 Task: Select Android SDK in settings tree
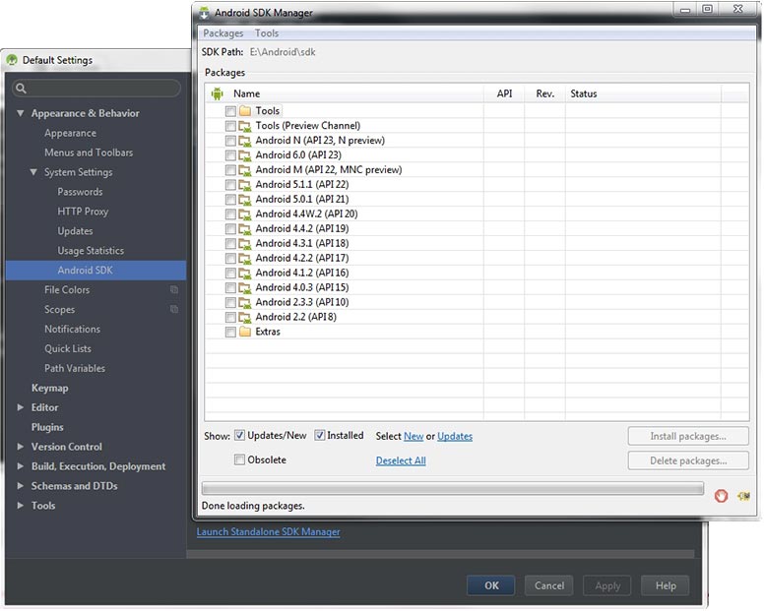point(95,271)
